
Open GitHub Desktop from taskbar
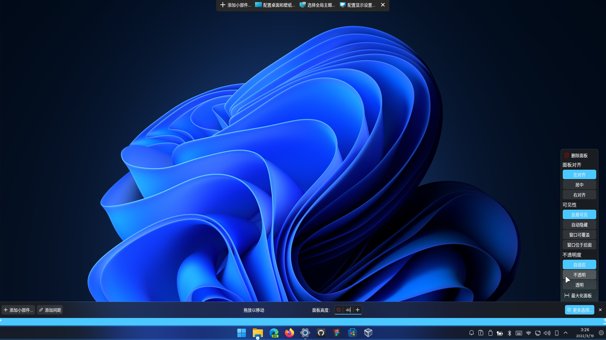[321, 333]
